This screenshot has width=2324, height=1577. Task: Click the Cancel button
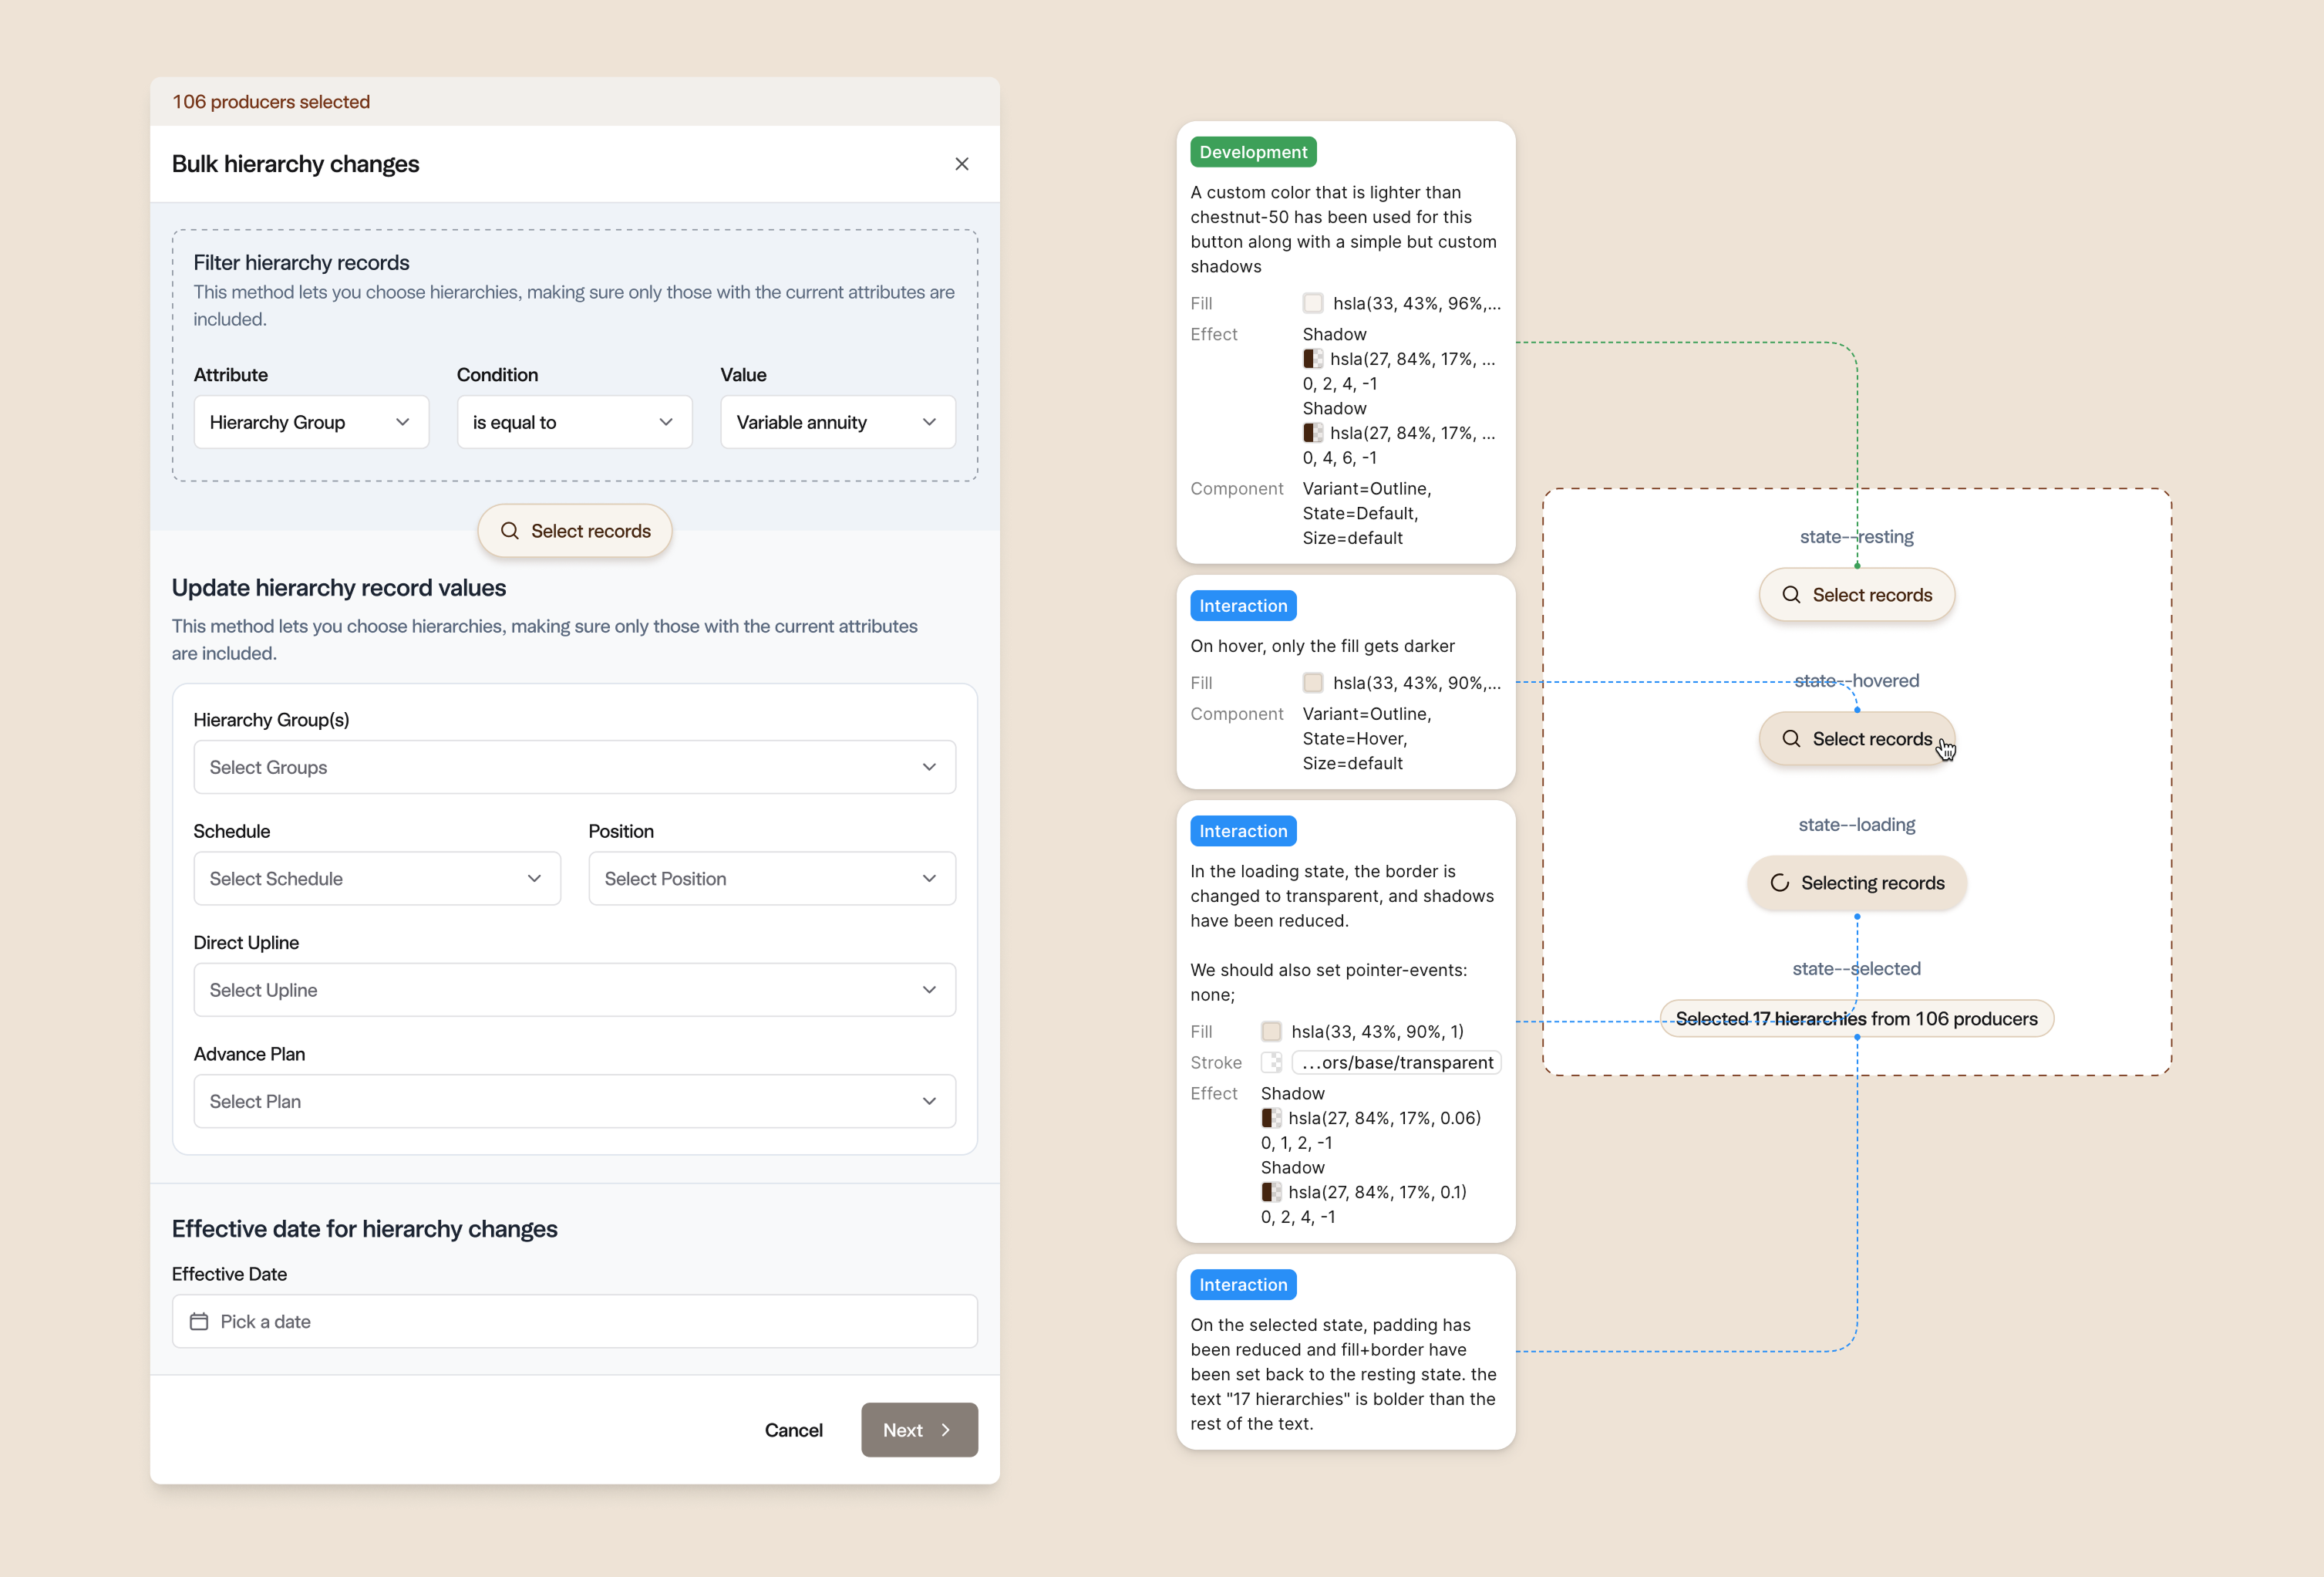[x=794, y=1430]
